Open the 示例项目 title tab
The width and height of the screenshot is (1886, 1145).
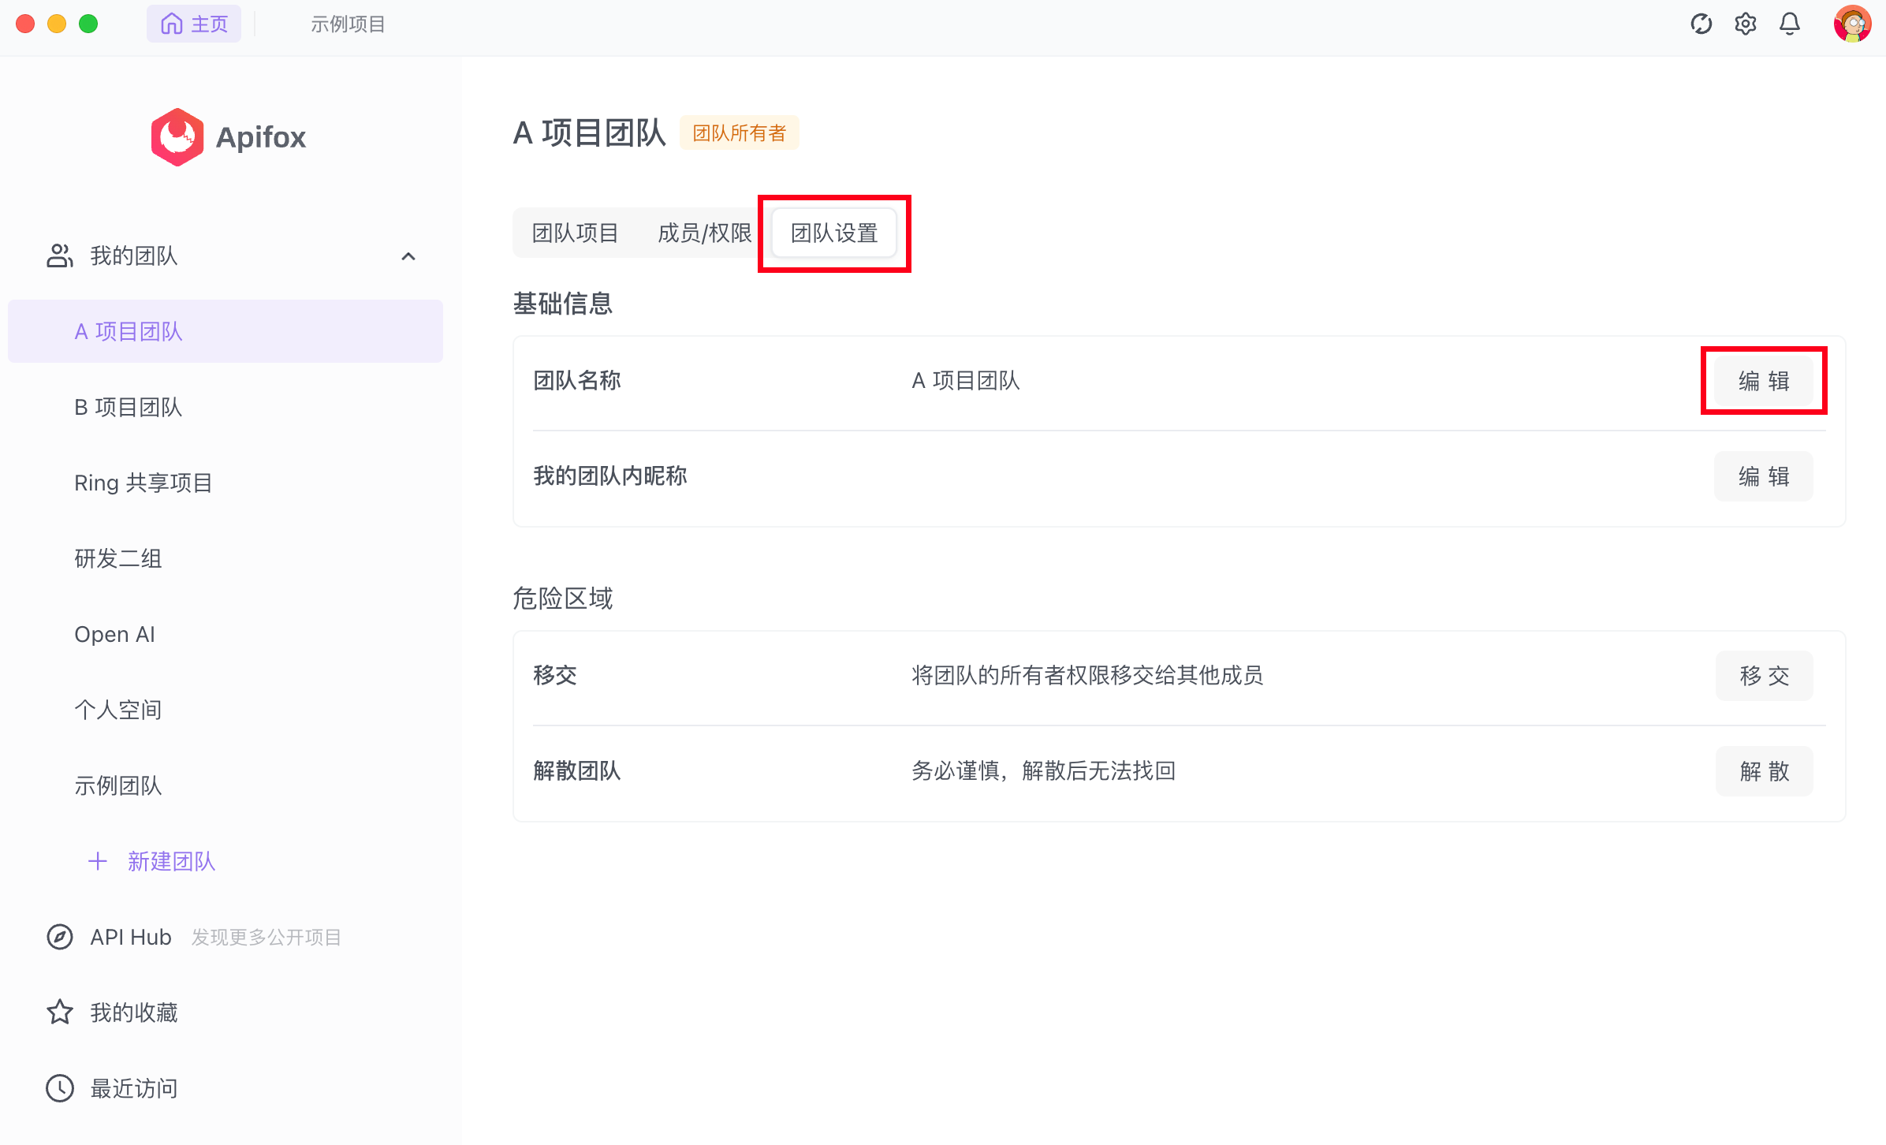click(x=348, y=24)
